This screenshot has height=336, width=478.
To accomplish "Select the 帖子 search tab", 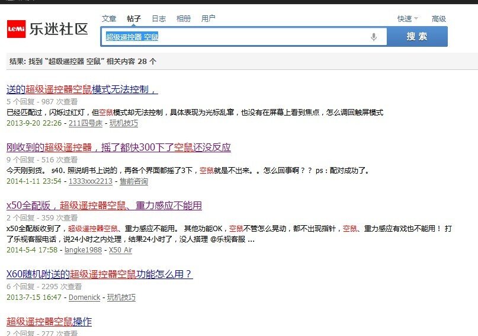I will (134, 18).
